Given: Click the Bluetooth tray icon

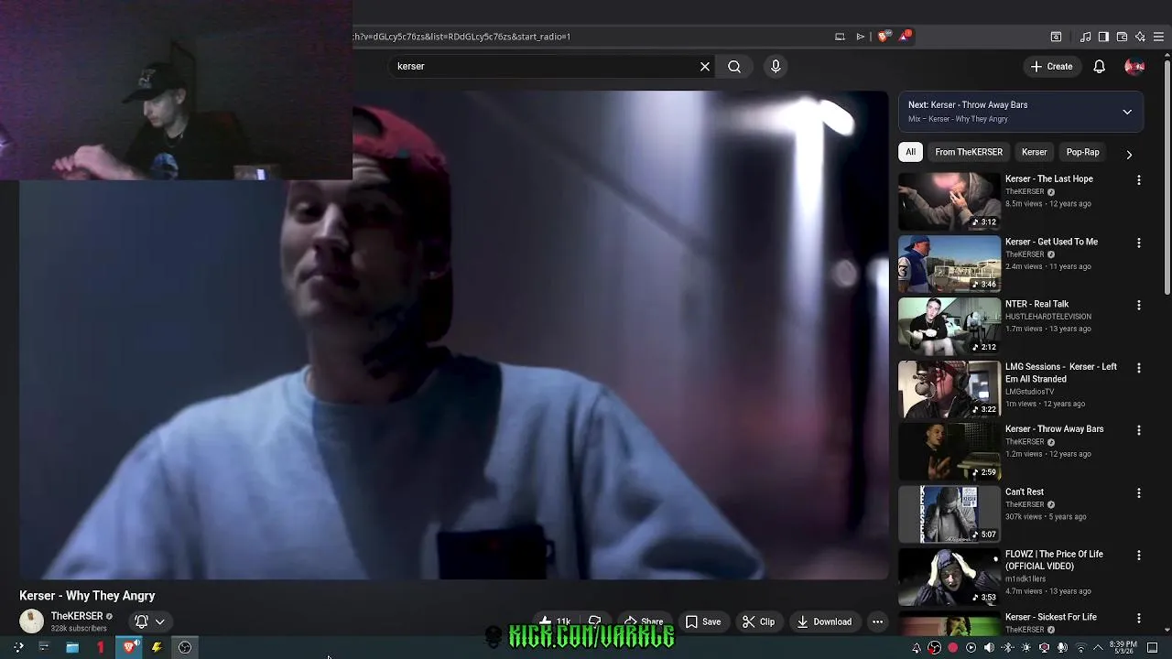Looking at the screenshot, I should (1007, 647).
